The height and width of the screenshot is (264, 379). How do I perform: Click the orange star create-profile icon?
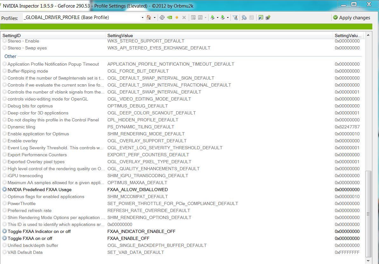point(177,17)
